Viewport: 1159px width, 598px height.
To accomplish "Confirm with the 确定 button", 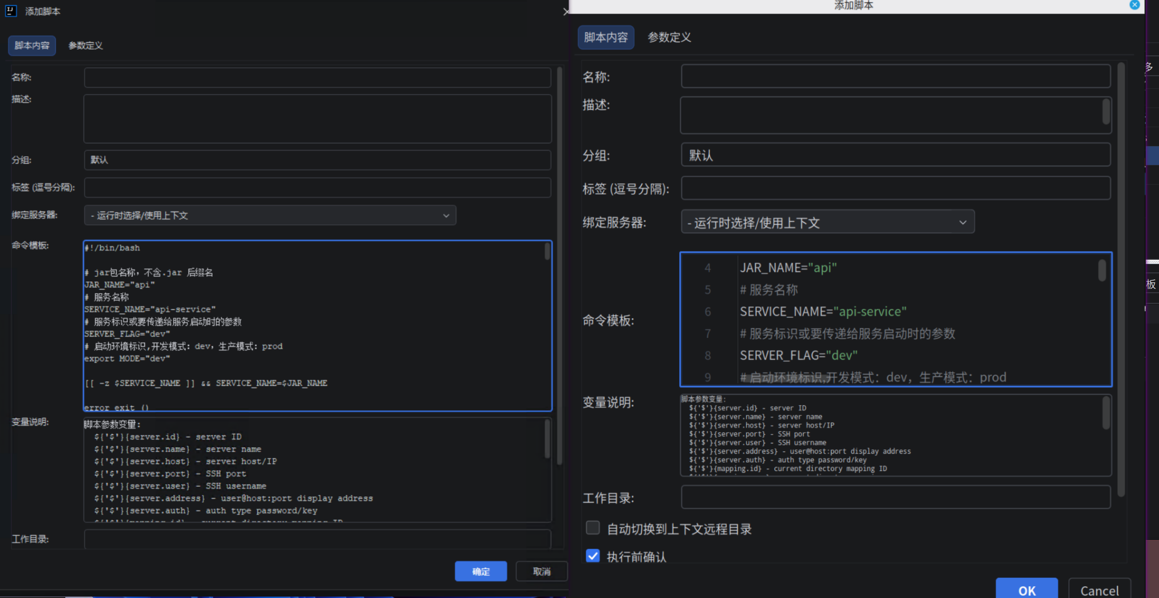I will 481,571.
